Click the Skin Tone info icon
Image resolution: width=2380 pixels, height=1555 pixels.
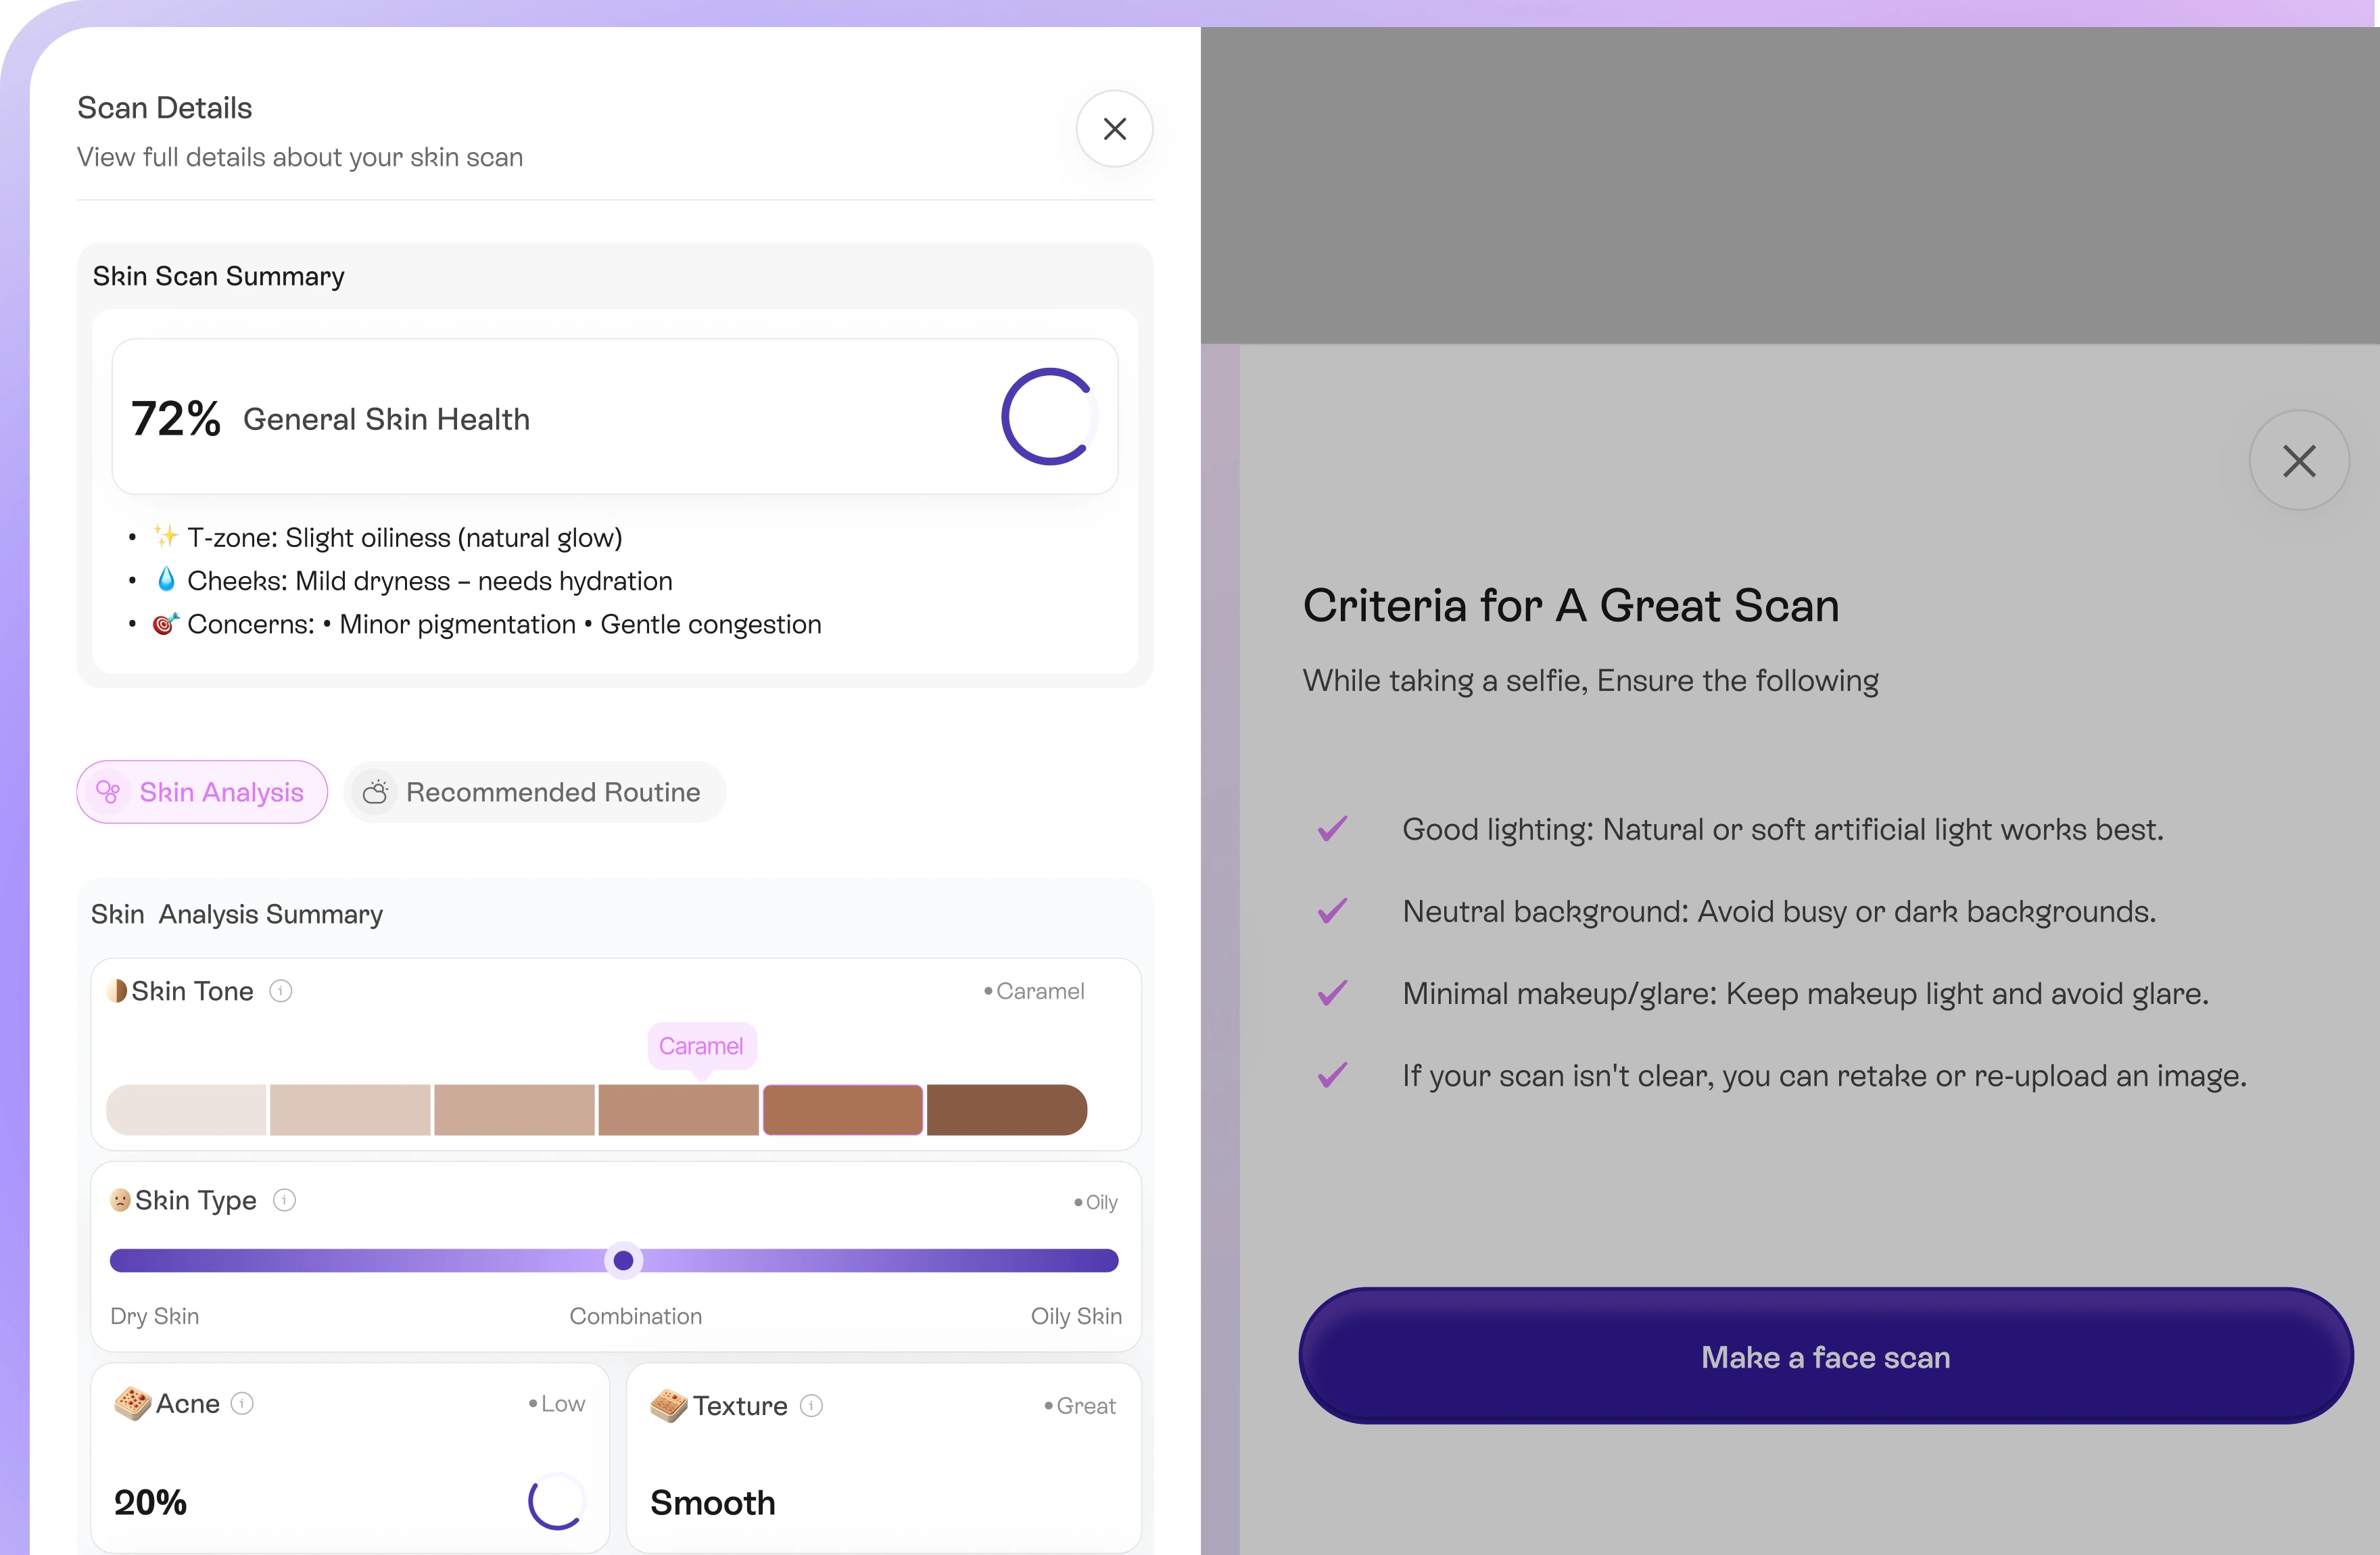(x=281, y=991)
